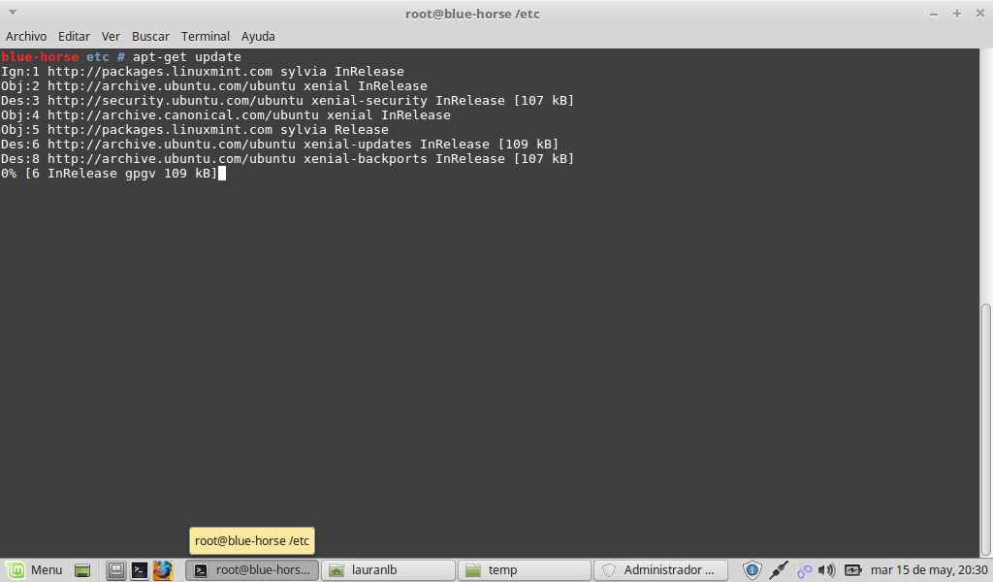The height and width of the screenshot is (582, 993).
Task: Open the Ver menu
Action: 111,36
